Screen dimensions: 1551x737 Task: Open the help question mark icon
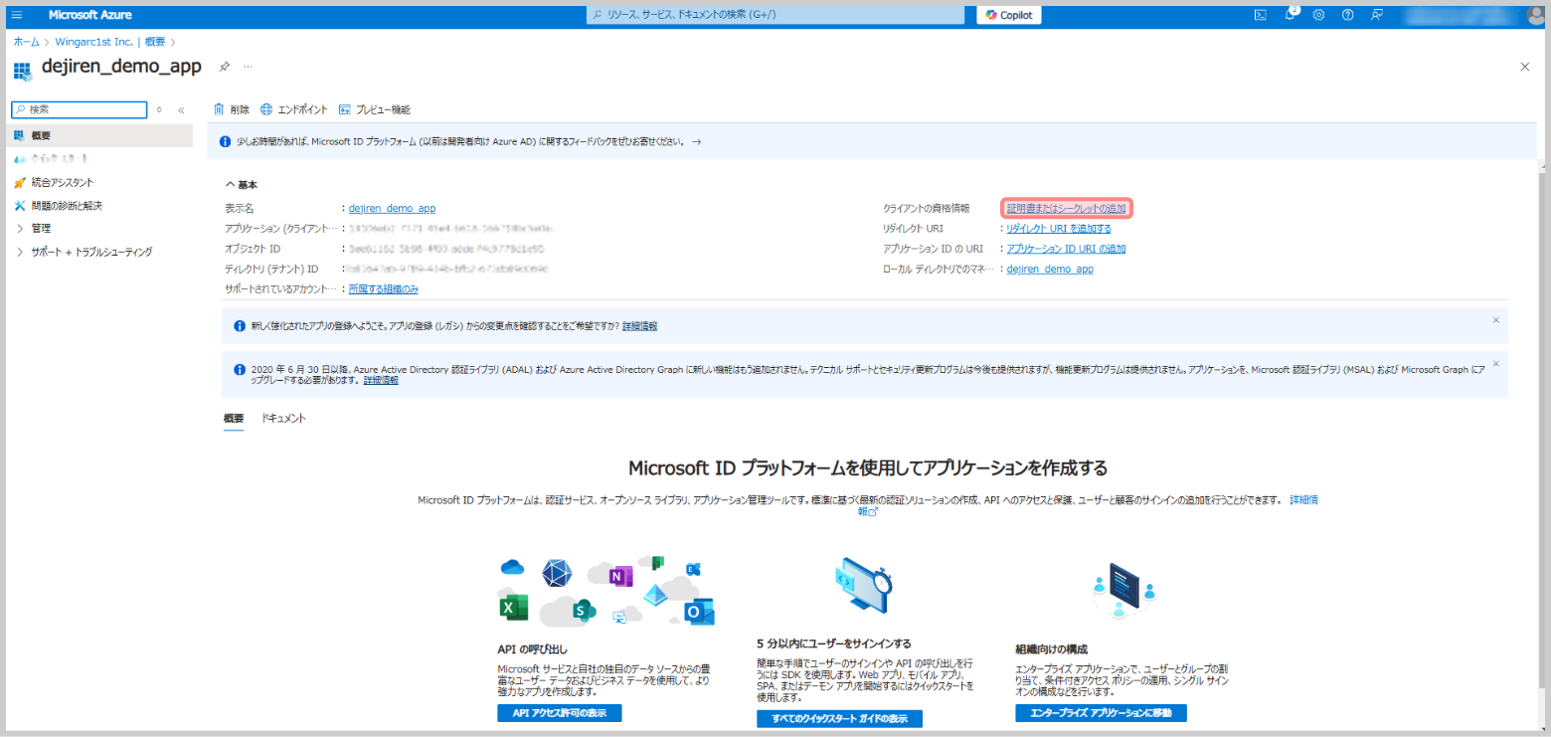click(1347, 15)
